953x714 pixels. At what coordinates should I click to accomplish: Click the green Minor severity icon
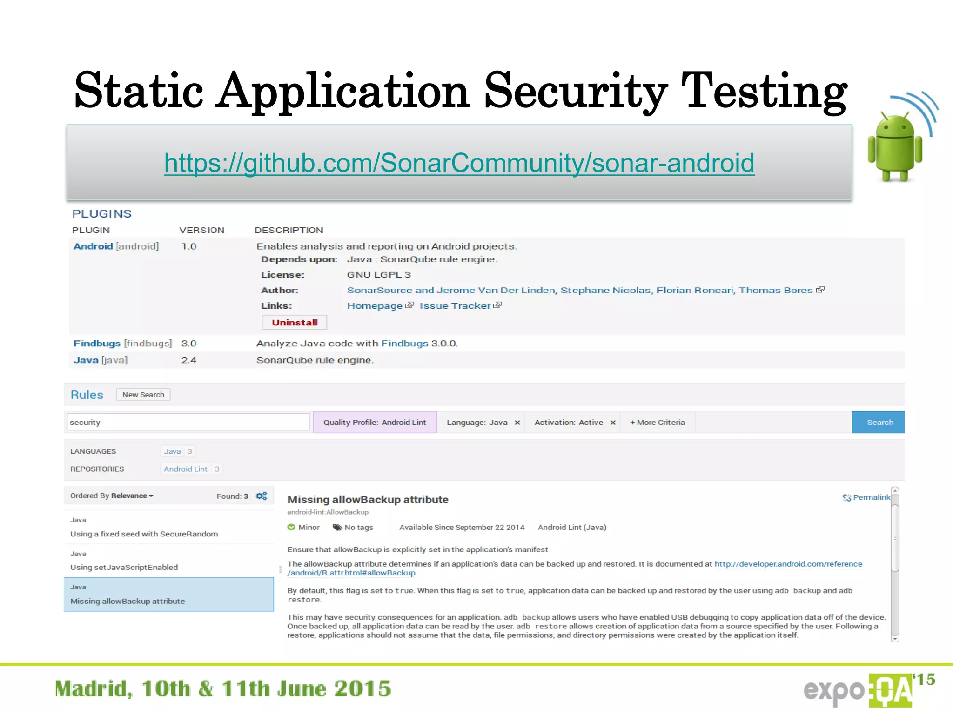coord(291,527)
